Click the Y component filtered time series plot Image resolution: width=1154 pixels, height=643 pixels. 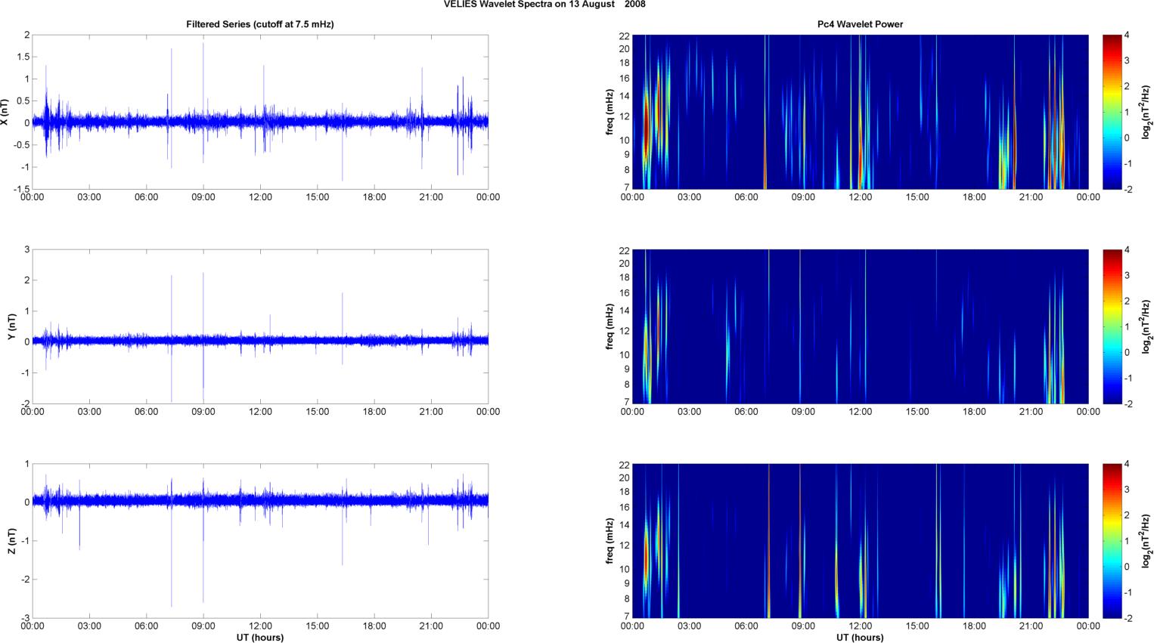click(x=260, y=326)
